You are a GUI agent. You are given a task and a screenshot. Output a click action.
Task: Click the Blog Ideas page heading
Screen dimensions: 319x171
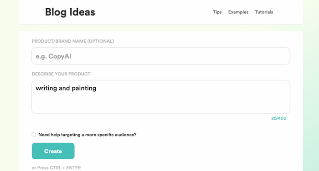click(x=70, y=12)
